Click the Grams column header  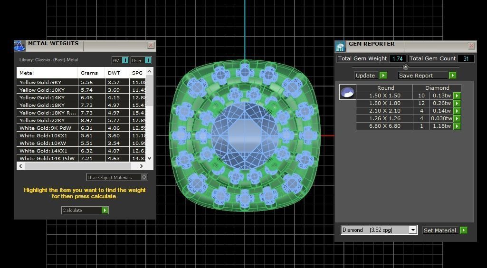click(91, 73)
